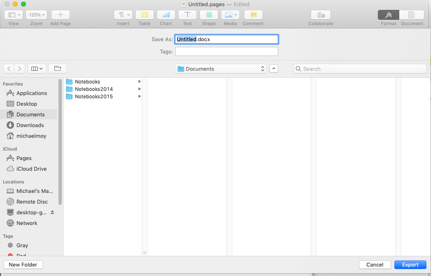Viewport: 431px width, 276px height.
Task: Click the Table toolbar icon
Action: tap(145, 15)
